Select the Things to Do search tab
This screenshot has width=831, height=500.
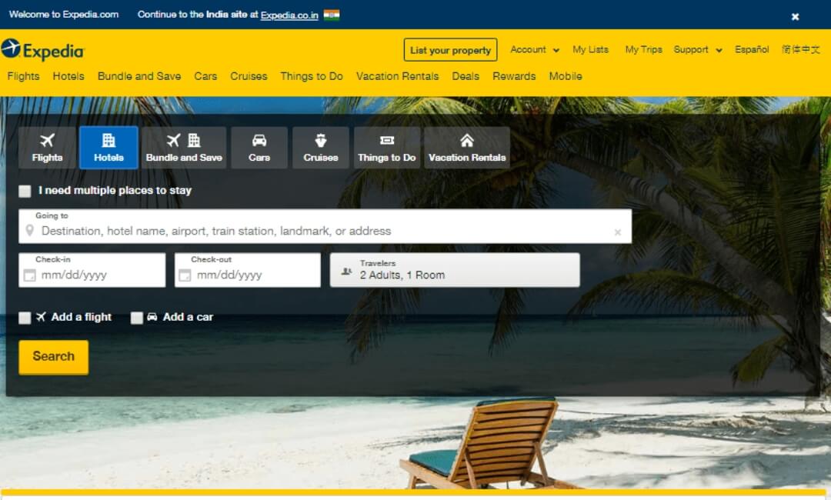click(386, 148)
